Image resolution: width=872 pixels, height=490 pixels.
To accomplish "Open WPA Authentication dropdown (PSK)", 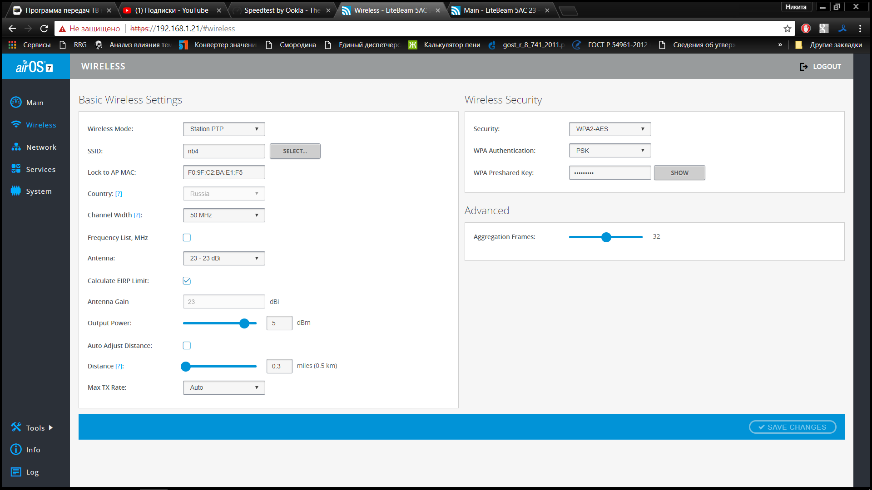I will 610,151.
